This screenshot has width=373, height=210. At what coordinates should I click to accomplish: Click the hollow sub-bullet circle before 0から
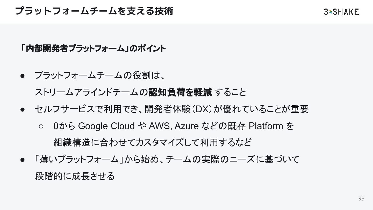[x=41, y=126]
